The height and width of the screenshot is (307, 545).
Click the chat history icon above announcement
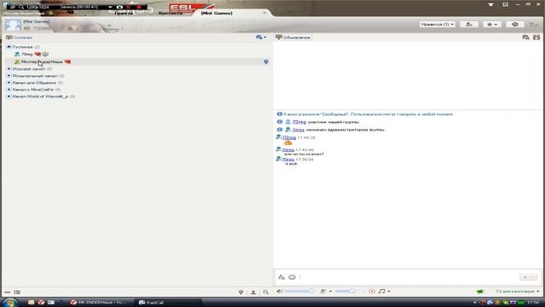pyautogui.click(x=525, y=38)
